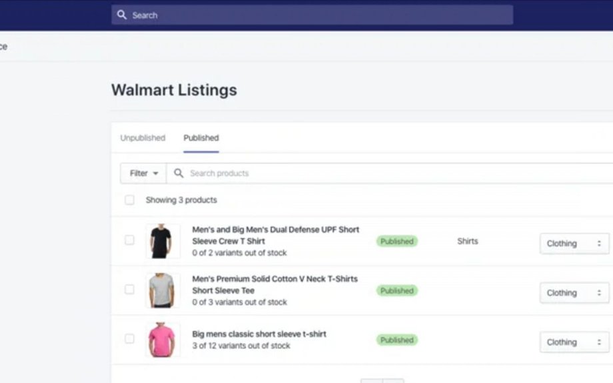The image size is (613, 383).
Task: Open the pink t-shirt thumbnail
Action: click(x=163, y=340)
